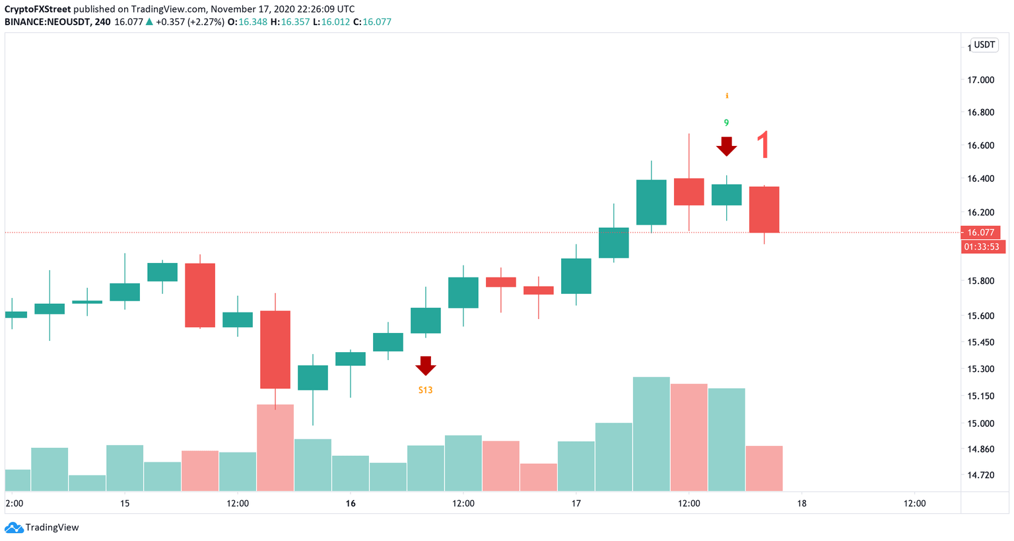The height and width of the screenshot is (541, 1014).
Task: Click the 17.000 price level on axis
Action: (x=980, y=80)
